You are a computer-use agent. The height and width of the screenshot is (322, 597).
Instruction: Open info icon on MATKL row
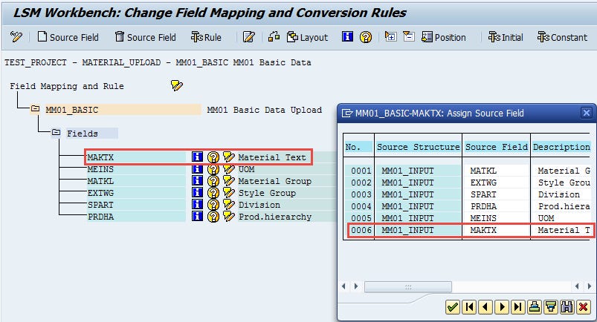pos(197,180)
